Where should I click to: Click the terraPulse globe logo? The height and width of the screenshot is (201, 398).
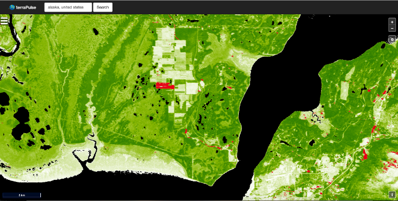pos(12,7)
